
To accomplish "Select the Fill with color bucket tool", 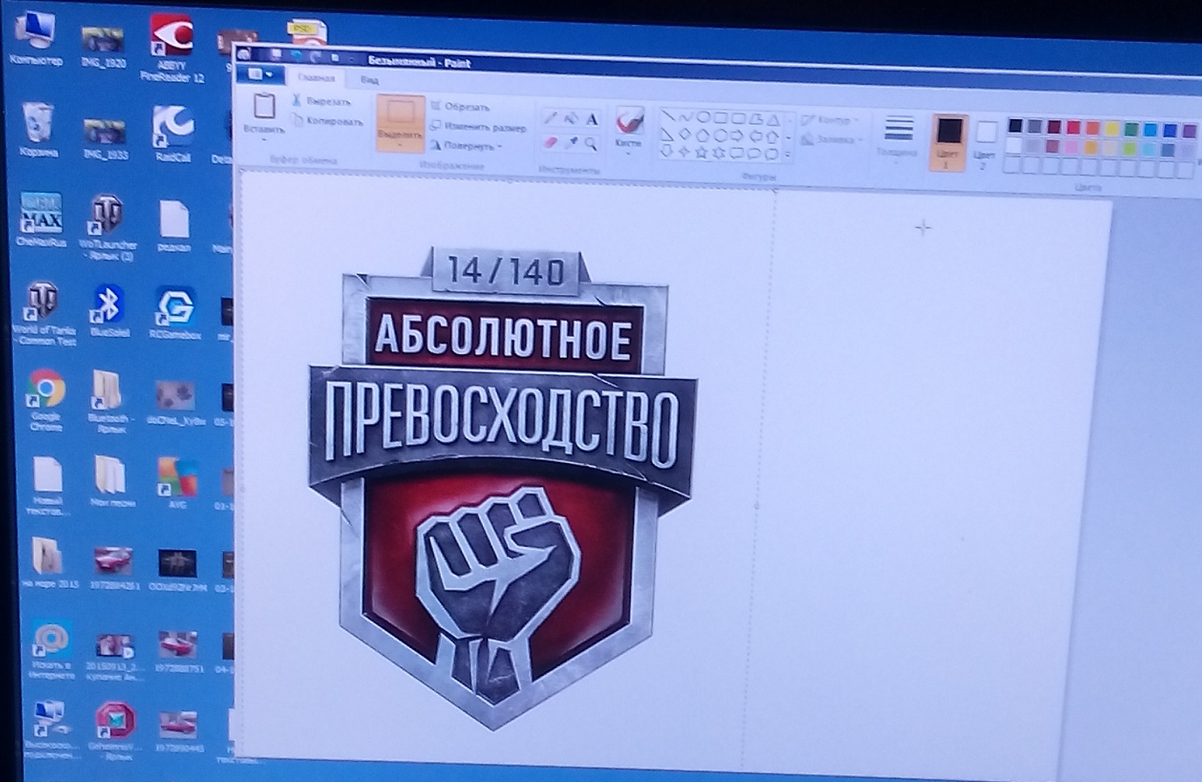I will (571, 118).
